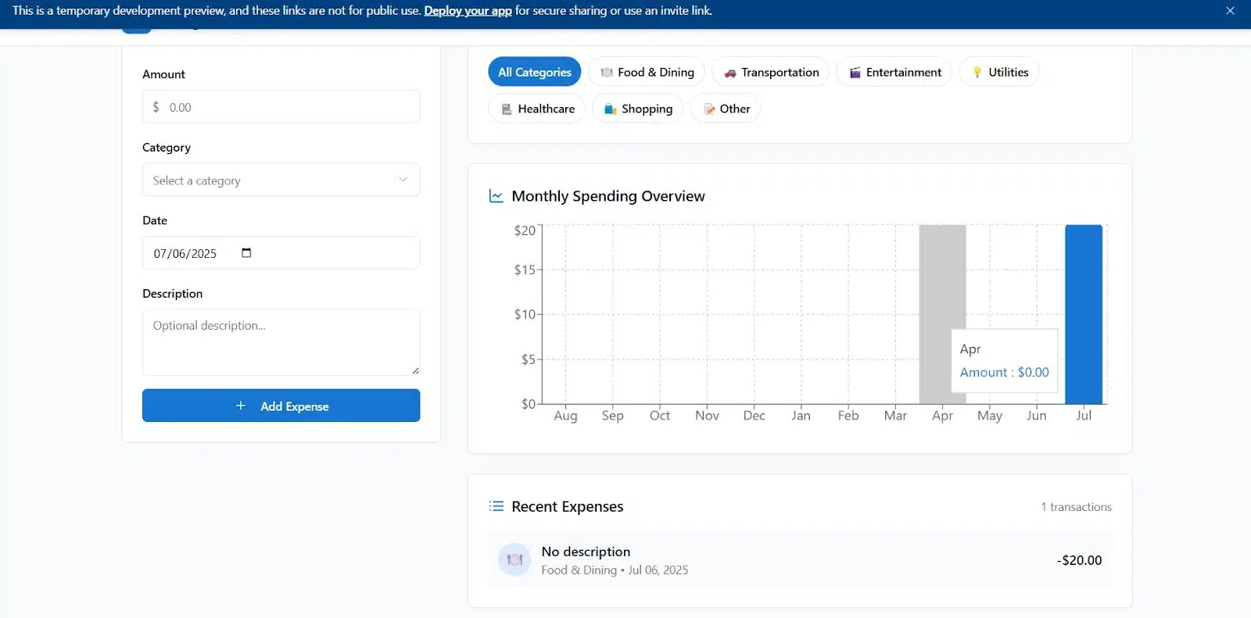Filter by Food & Dining category
Screen dimensions: 1251x618
tap(647, 72)
